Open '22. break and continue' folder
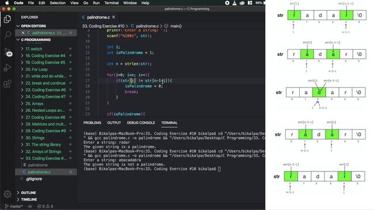This screenshot has width=374, height=210. pos(46,83)
